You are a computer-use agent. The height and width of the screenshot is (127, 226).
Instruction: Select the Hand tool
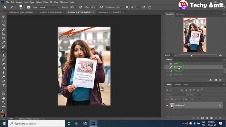[4, 98]
